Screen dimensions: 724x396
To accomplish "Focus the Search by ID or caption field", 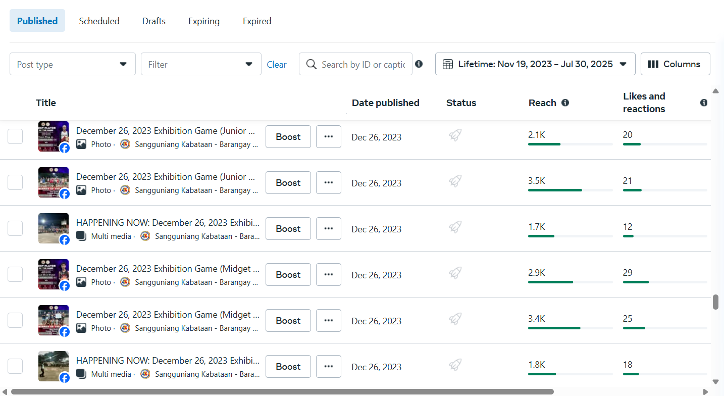I will [x=363, y=65].
